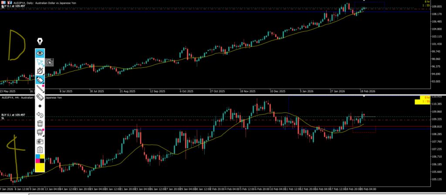Undo the last annotation stroke

(x=40, y=115)
